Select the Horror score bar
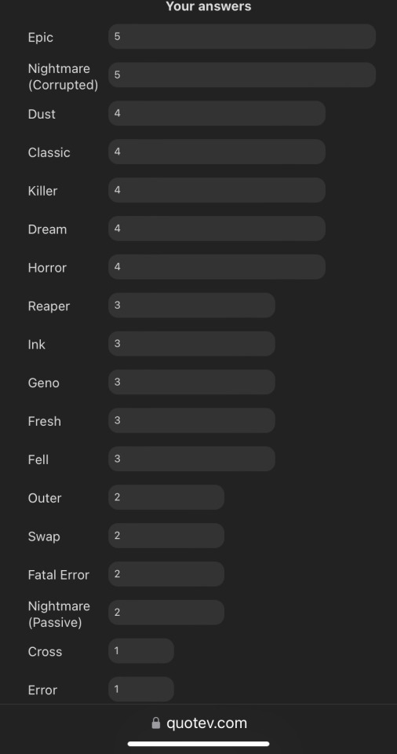This screenshot has height=754, width=397. [x=217, y=267]
